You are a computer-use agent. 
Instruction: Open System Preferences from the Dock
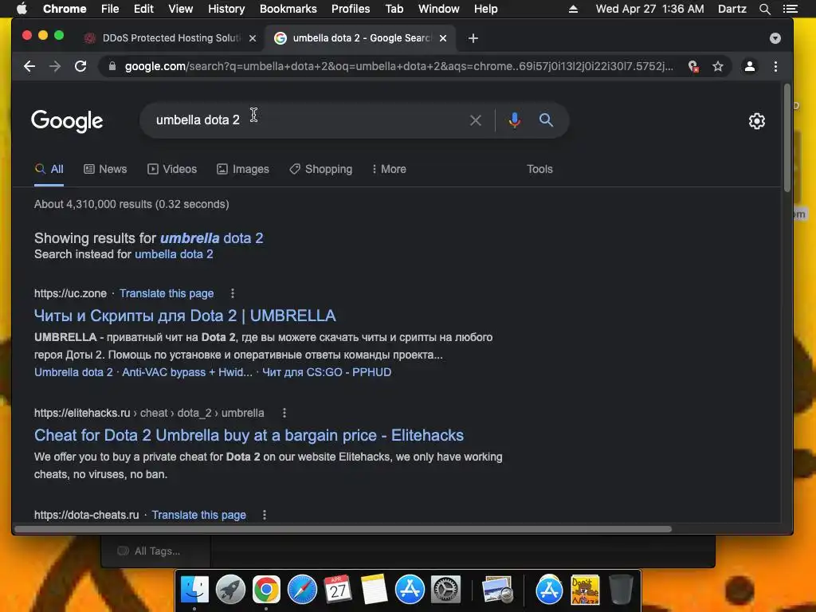coord(446,590)
